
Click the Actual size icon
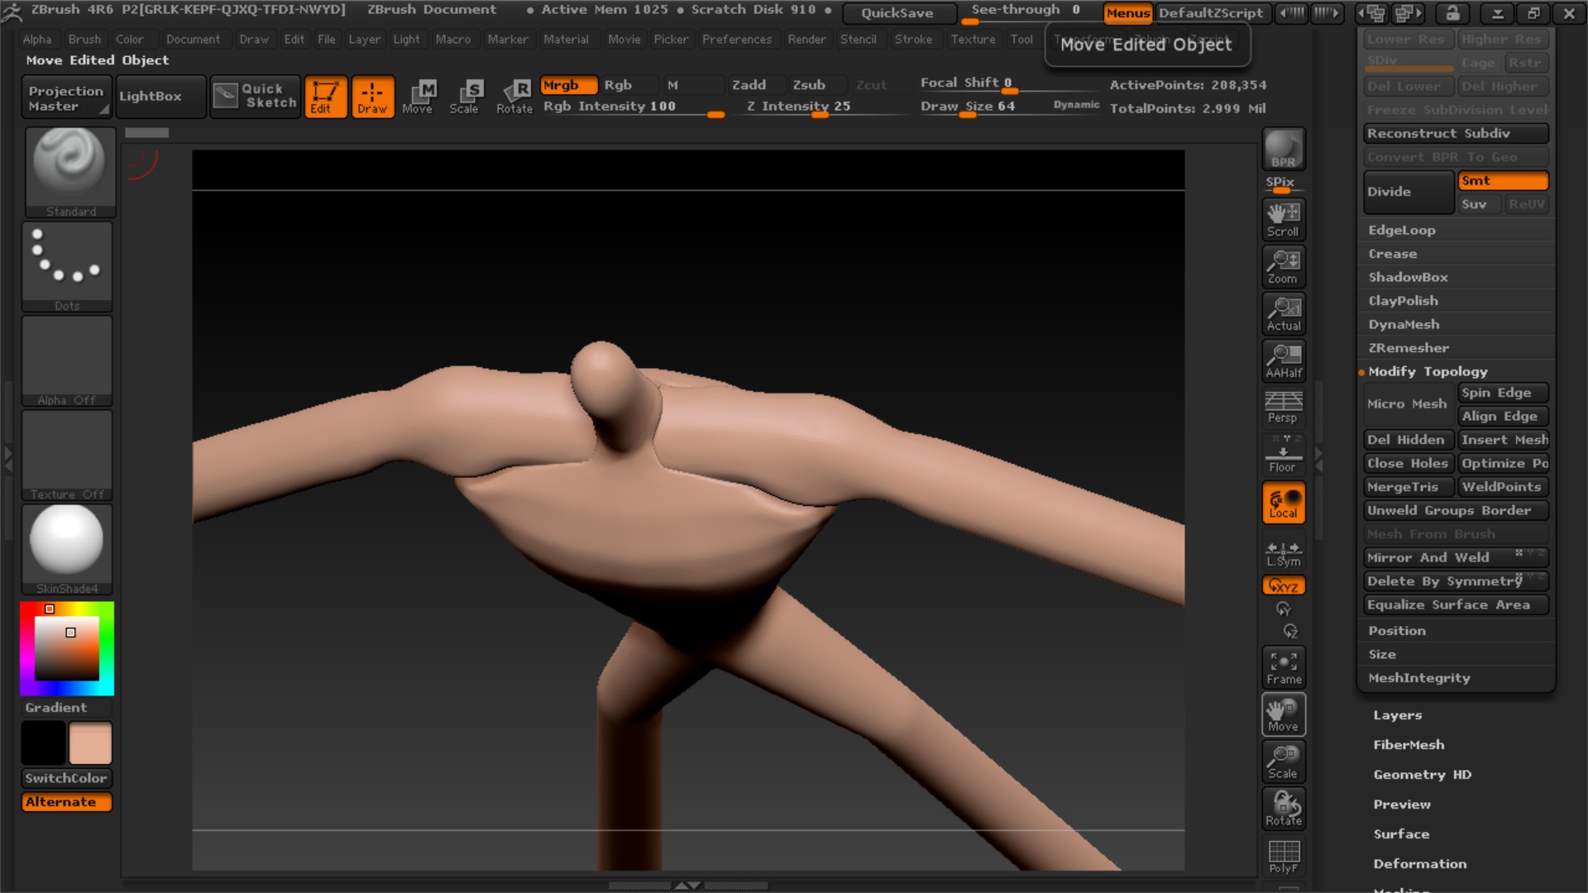(1283, 313)
